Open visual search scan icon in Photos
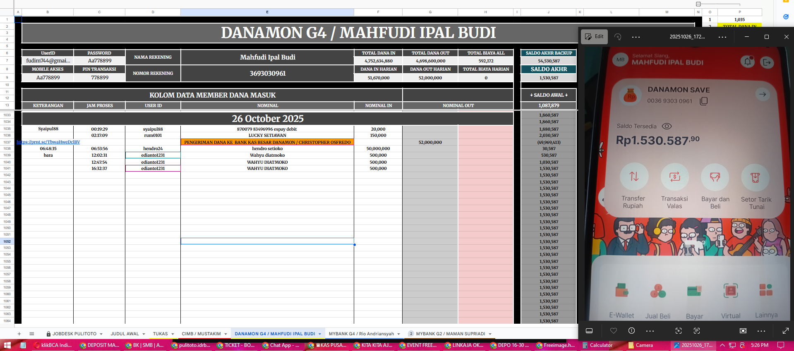 (x=679, y=331)
